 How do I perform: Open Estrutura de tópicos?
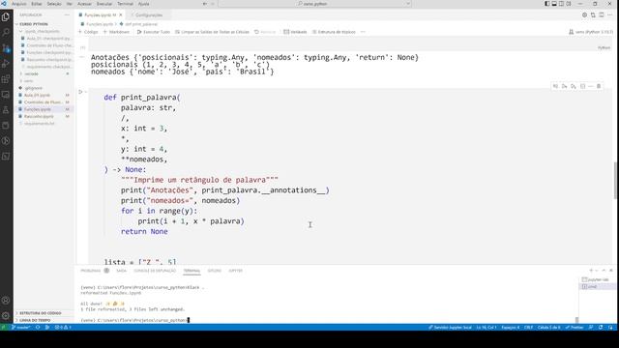pyautogui.click(x=334, y=32)
